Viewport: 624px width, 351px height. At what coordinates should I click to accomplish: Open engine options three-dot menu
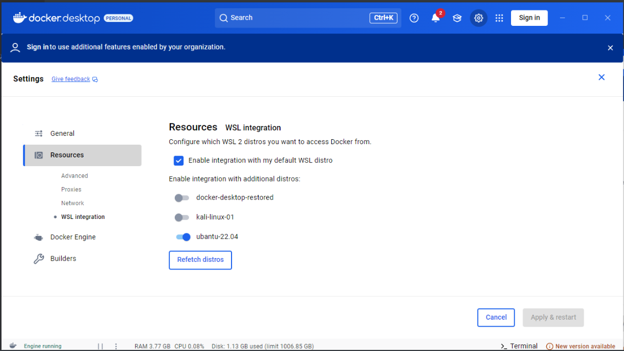116,346
